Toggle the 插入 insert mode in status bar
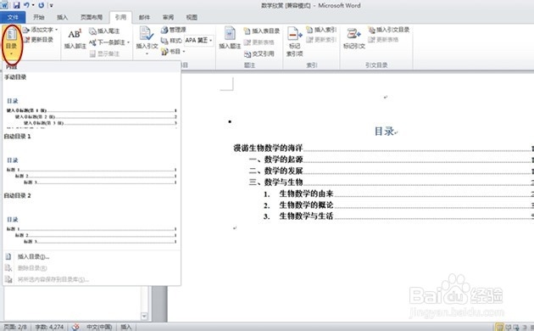The width and height of the screenshot is (534, 331). tap(125, 327)
